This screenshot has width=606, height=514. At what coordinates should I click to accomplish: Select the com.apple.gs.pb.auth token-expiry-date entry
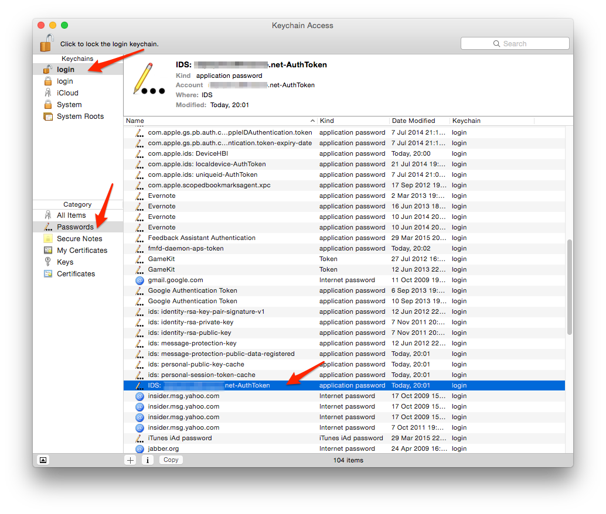344,143
